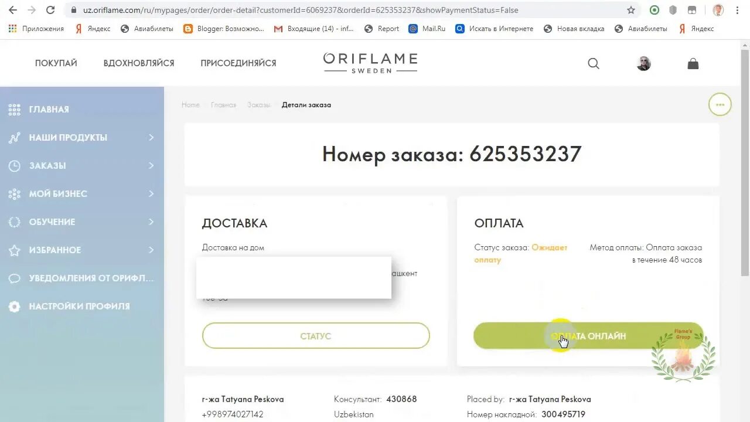750x422 pixels.
Task: Click Ожидает оплату status text
Action: 520,254
